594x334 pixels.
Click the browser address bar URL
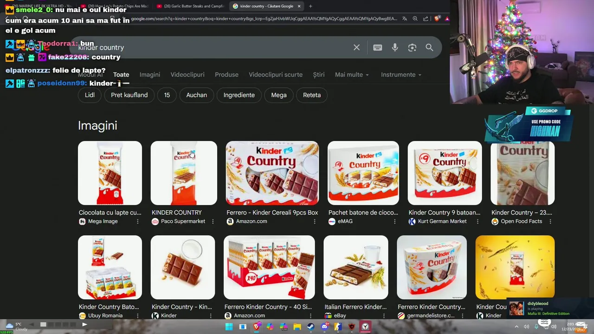click(x=264, y=19)
